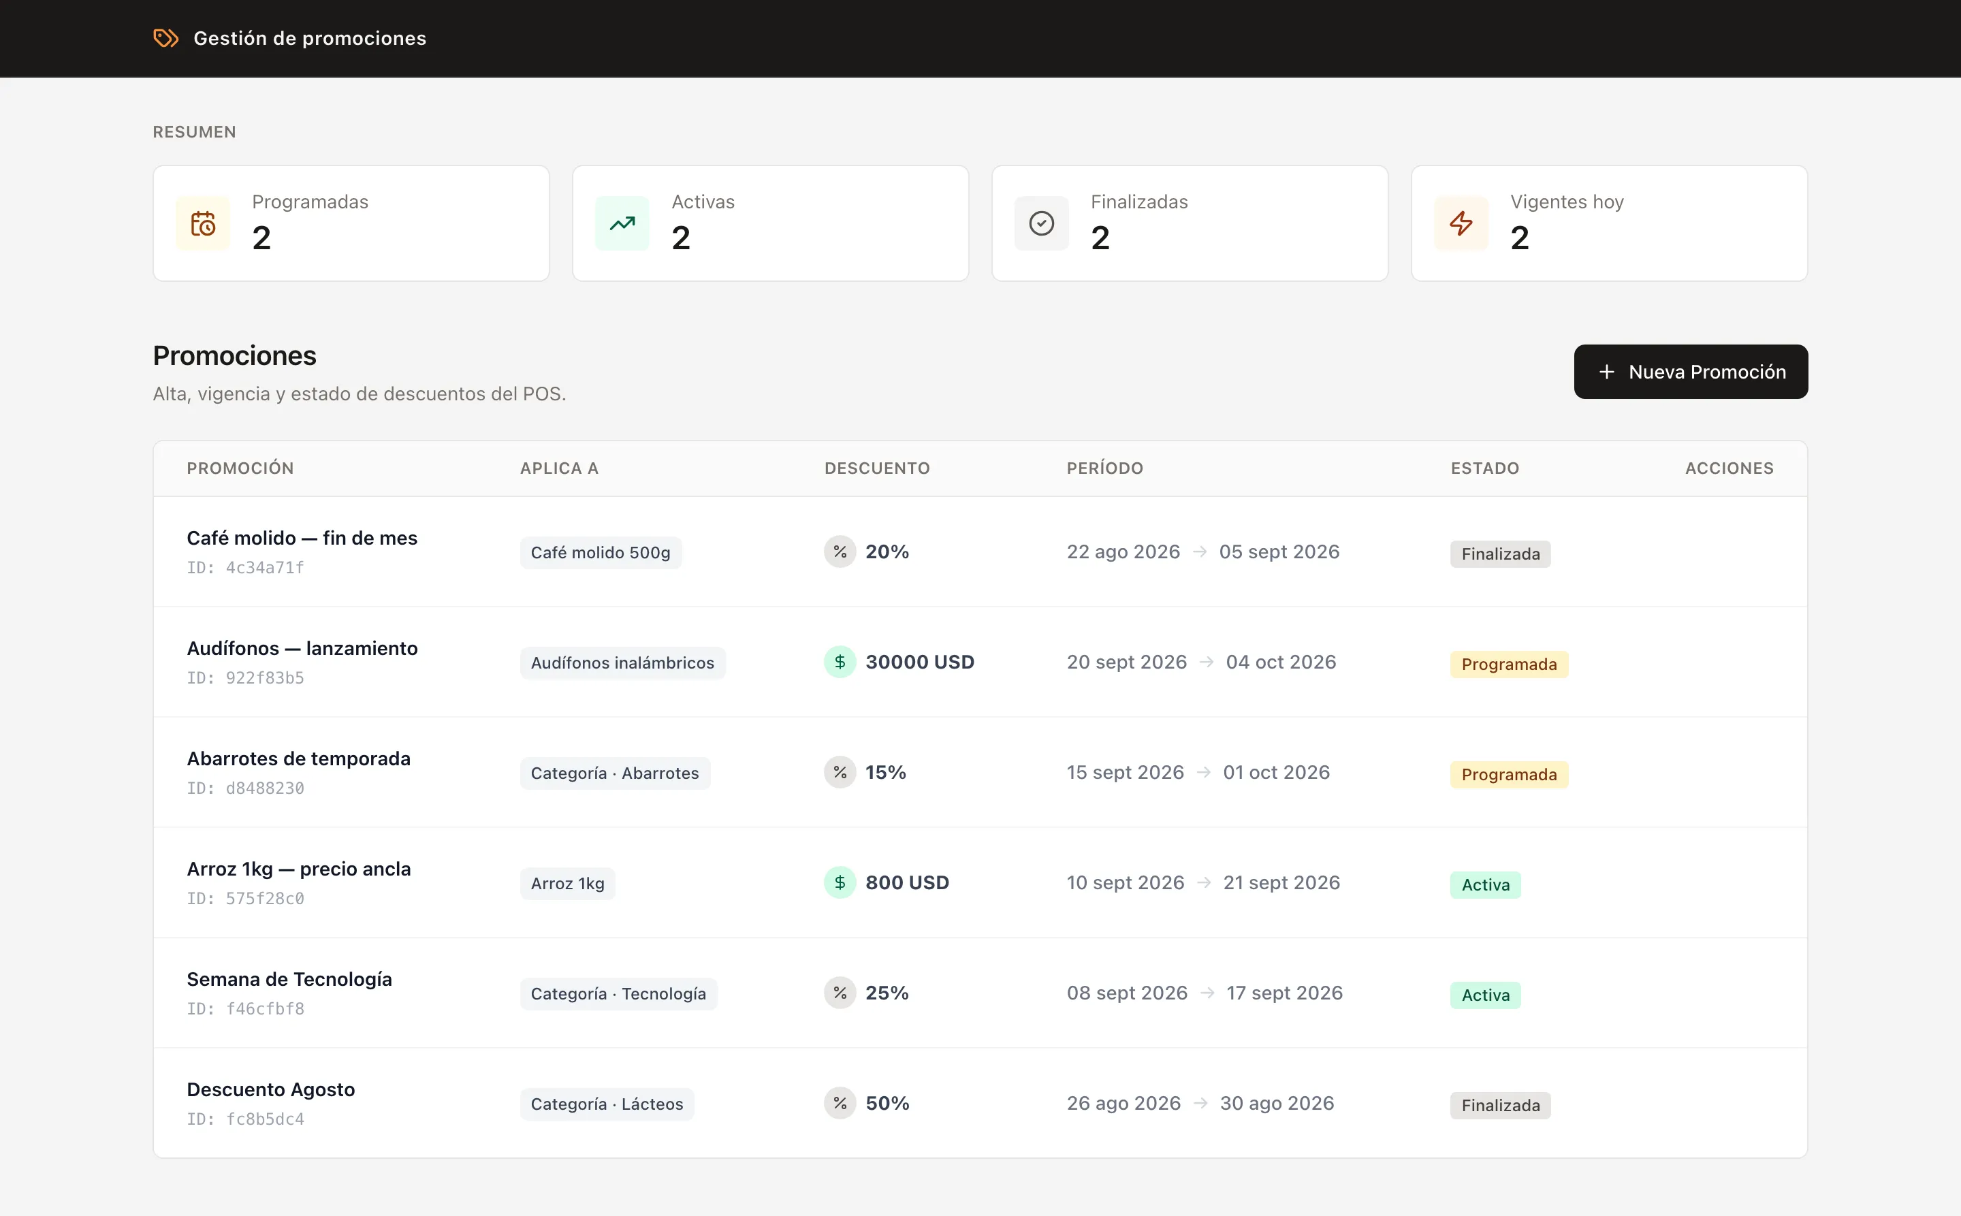This screenshot has height=1216, width=1961.
Task: Click the Programada badge for Abarrotes de temporada
Action: pos(1509,773)
